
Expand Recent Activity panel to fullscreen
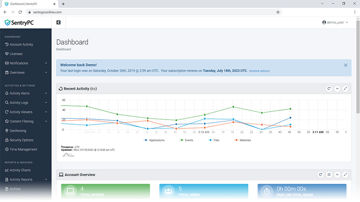346,89
